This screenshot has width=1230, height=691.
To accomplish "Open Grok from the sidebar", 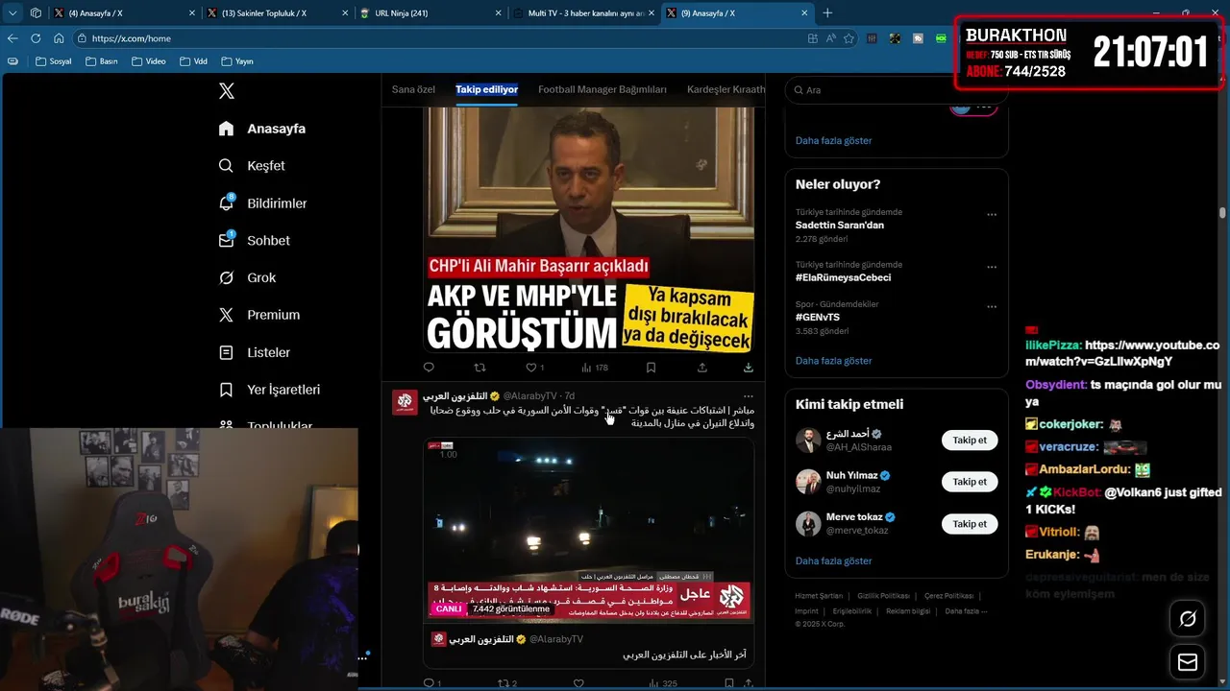I will [248, 277].
